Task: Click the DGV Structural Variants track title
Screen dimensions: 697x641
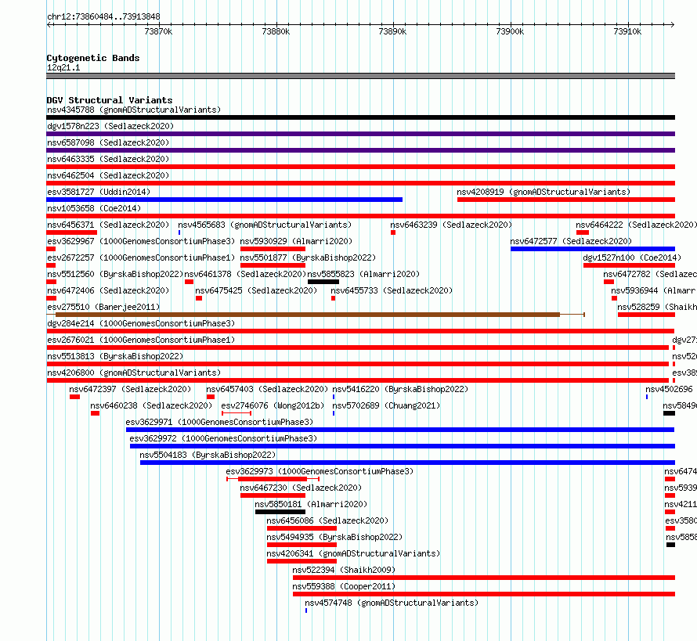Action: (x=110, y=100)
